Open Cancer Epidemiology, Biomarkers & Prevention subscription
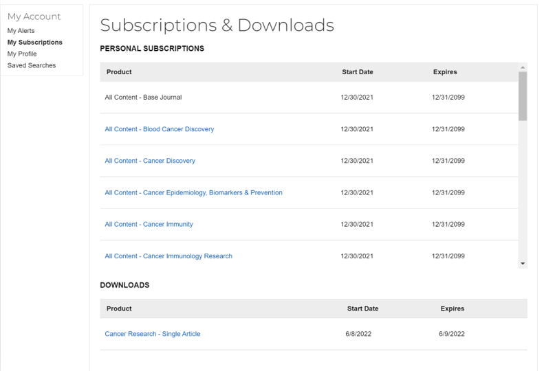Image resolution: width=544 pixels, height=371 pixels. pos(193,192)
